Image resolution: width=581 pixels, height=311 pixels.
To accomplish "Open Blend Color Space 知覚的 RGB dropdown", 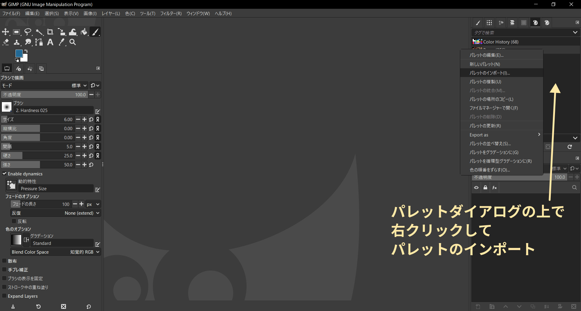I will coord(56,252).
